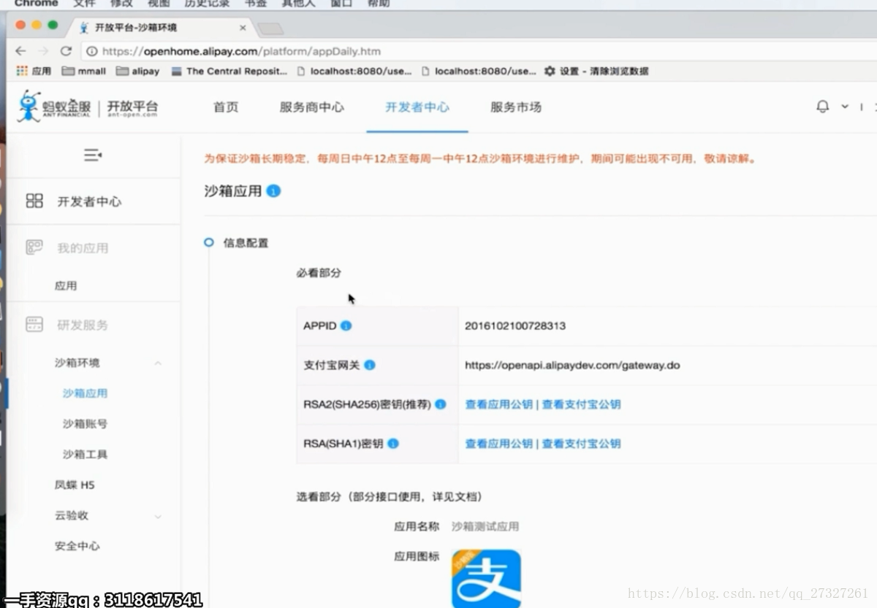Open a new tab with the blank tab button
Image resolution: width=877 pixels, height=608 pixels.
[x=270, y=28]
